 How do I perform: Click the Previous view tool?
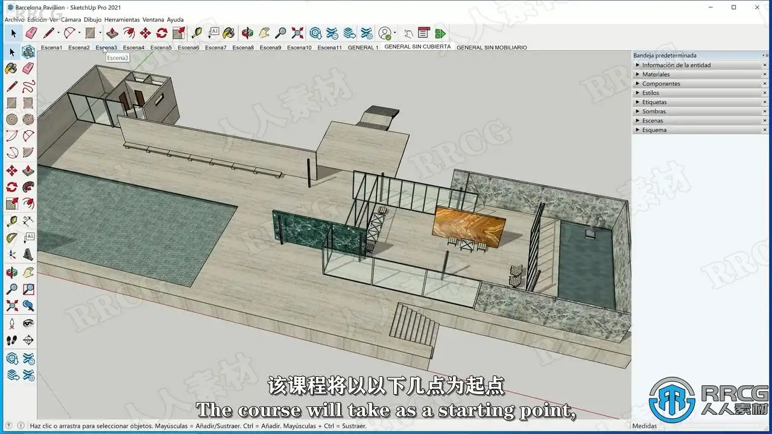tap(28, 306)
